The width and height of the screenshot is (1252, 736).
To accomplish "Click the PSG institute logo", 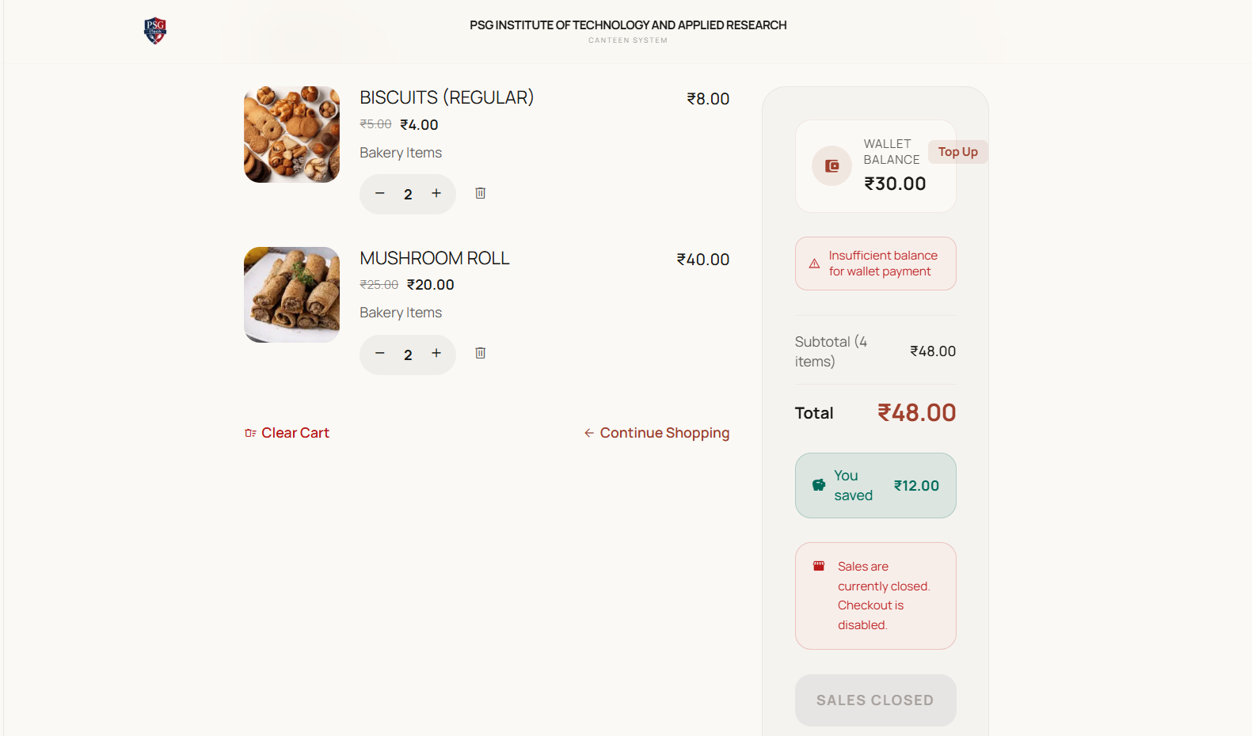I will pyautogui.click(x=155, y=31).
